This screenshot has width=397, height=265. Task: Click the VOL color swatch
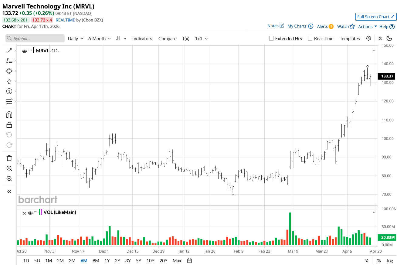pyautogui.click(x=41, y=212)
